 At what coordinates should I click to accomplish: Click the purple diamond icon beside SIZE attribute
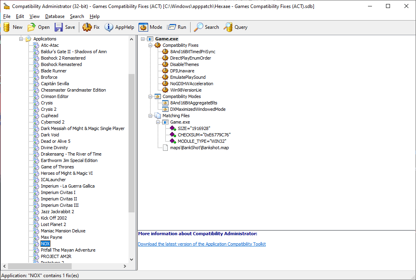click(173, 128)
